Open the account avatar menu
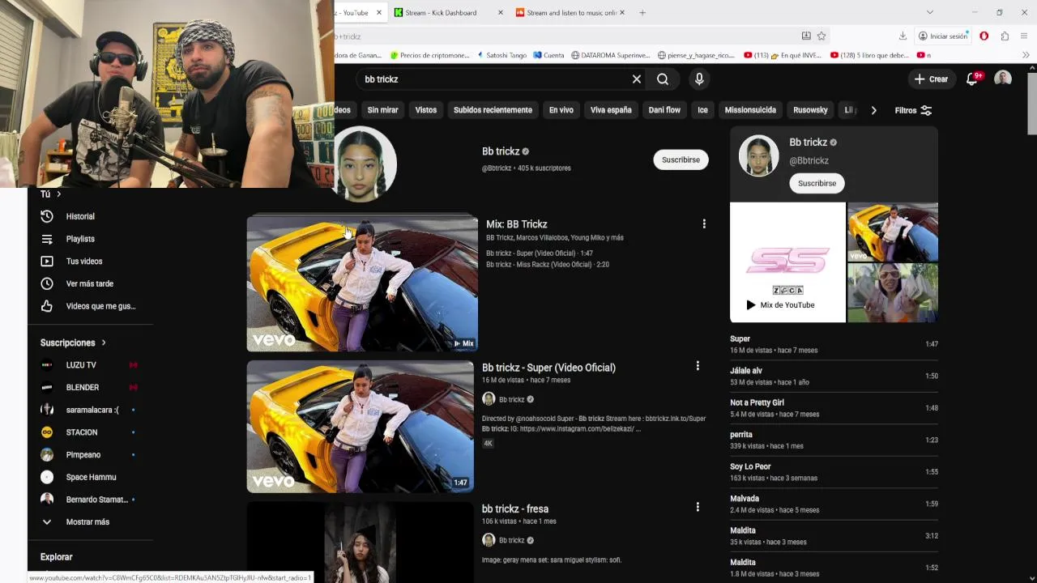The width and height of the screenshot is (1037, 583). pos(1003,79)
